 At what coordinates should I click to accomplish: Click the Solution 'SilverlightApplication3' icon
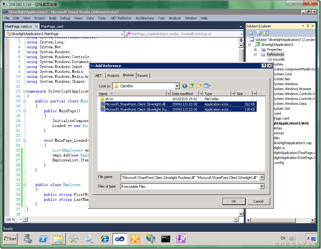[252, 40]
